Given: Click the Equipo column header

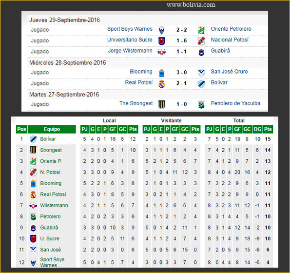Looking at the screenshot, I should tap(52, 129).
